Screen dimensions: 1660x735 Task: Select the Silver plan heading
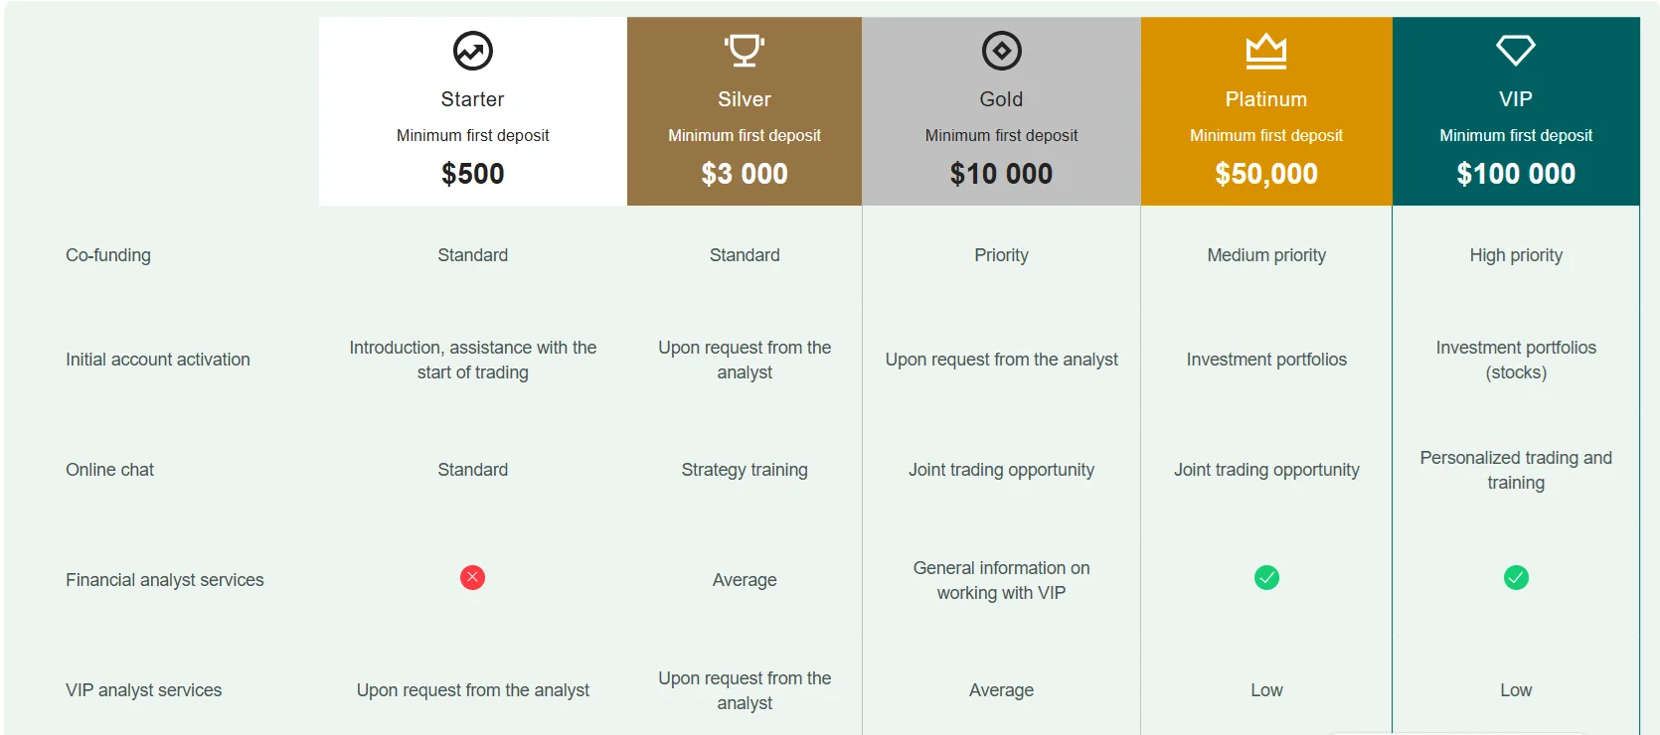[745, 99]
